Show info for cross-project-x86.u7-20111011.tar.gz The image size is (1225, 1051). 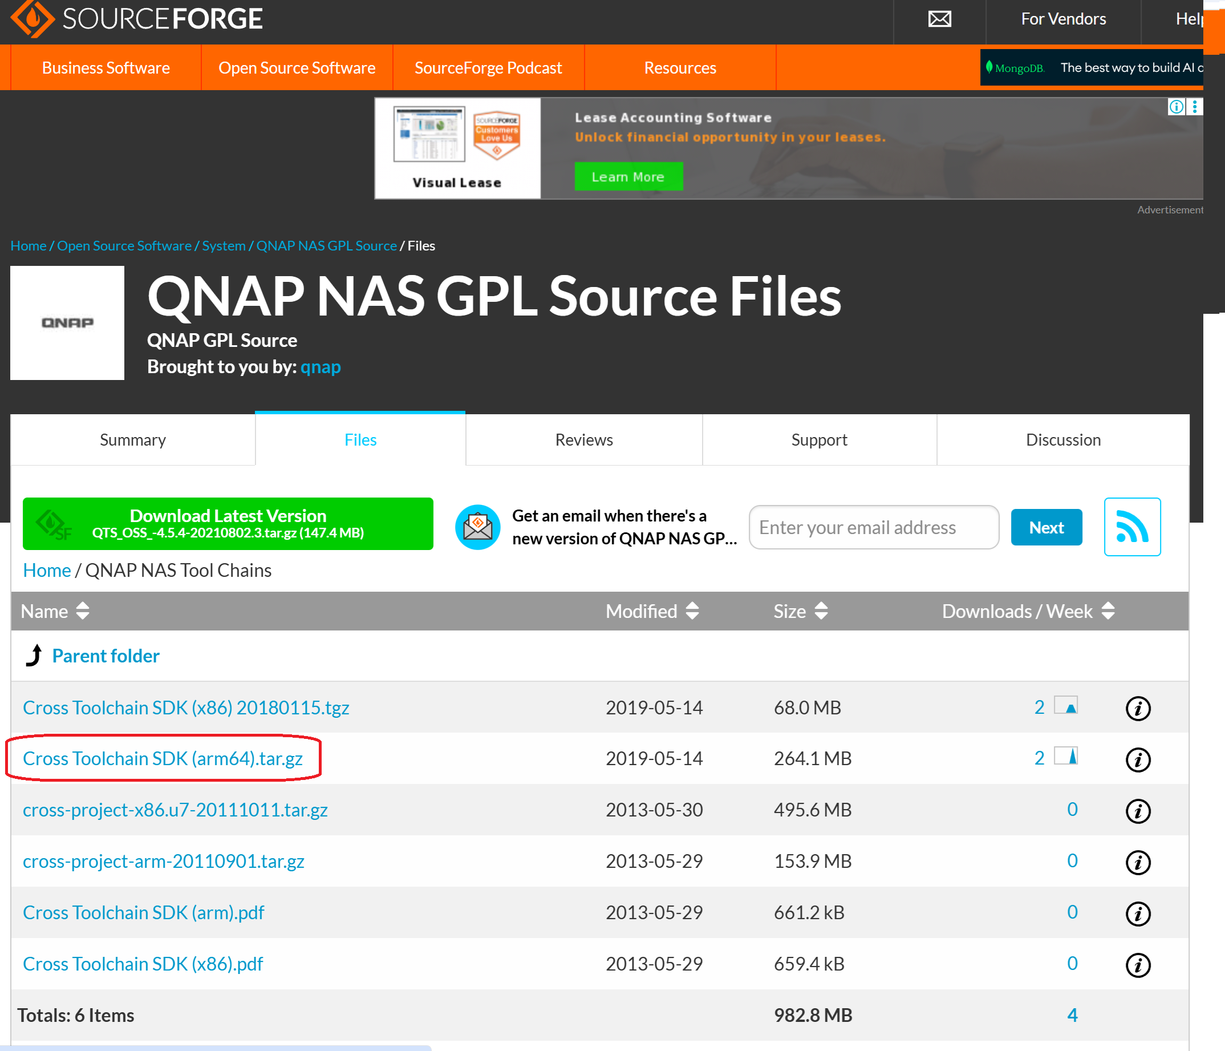pyautogui.click(x=1138, y=811)
